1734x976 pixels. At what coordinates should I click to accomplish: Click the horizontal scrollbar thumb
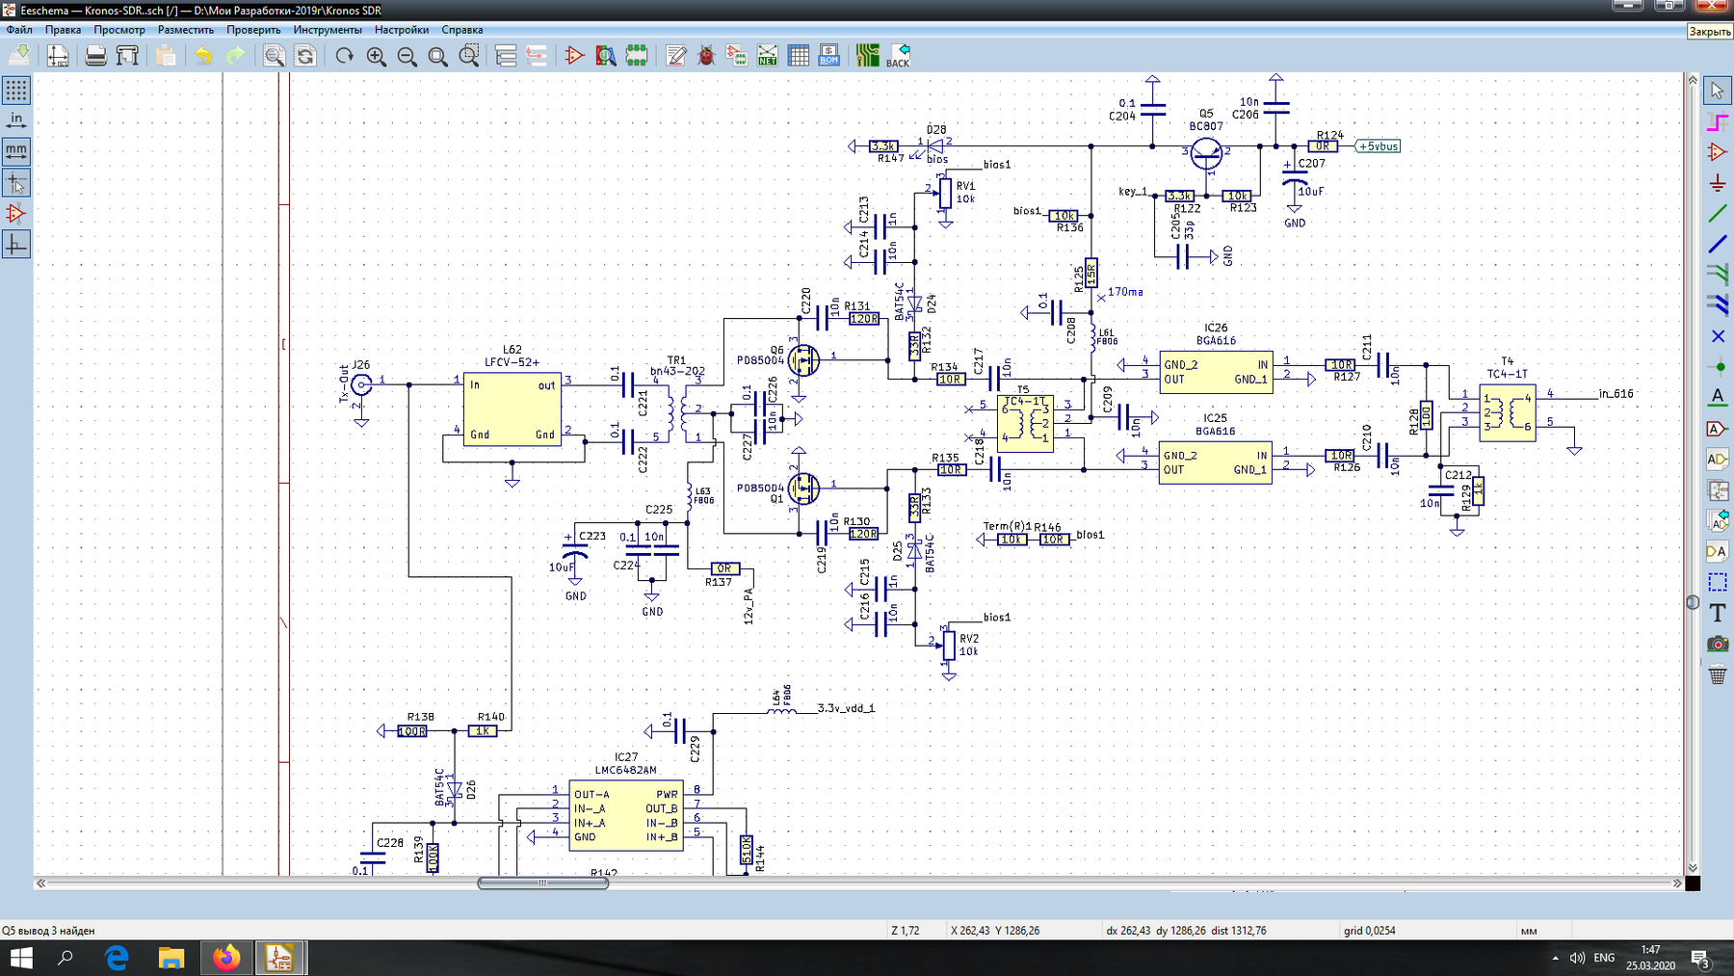coord(542,883)
